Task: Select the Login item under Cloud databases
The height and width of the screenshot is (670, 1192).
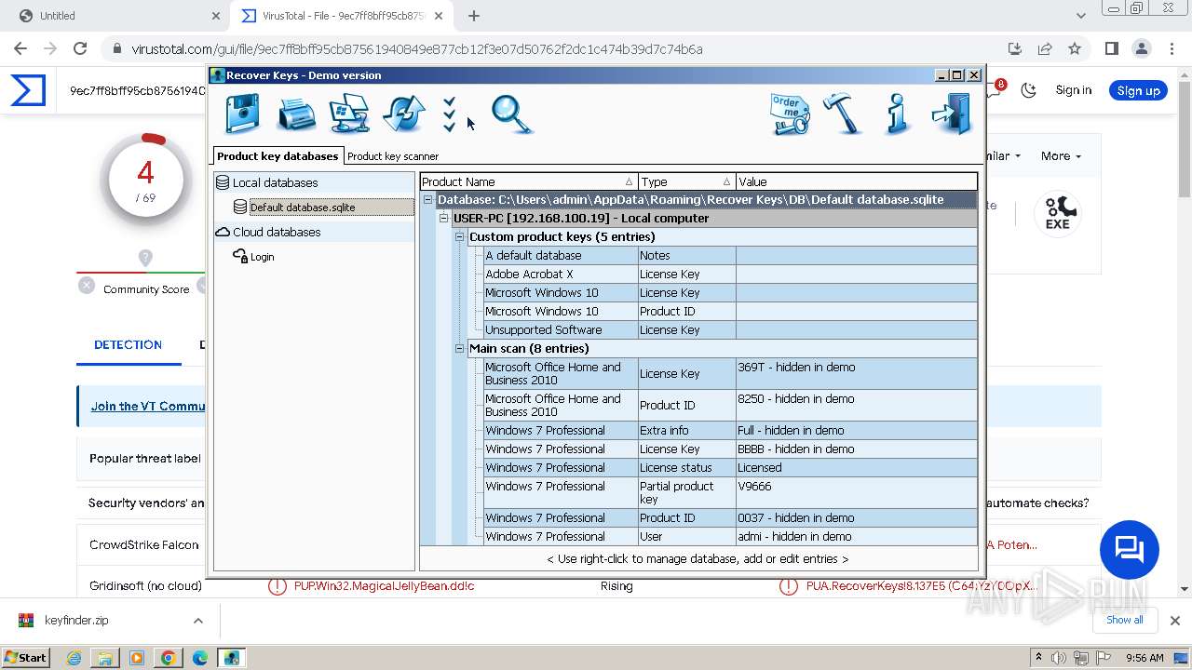Action: click(x=262, y=257)
